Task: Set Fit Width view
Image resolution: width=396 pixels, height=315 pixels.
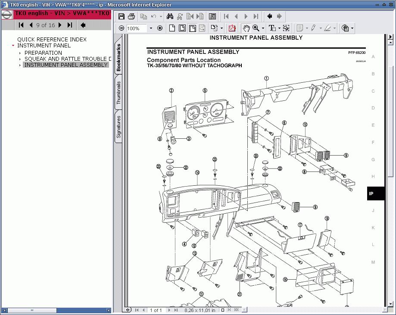Action: click(x=193, y=28)
